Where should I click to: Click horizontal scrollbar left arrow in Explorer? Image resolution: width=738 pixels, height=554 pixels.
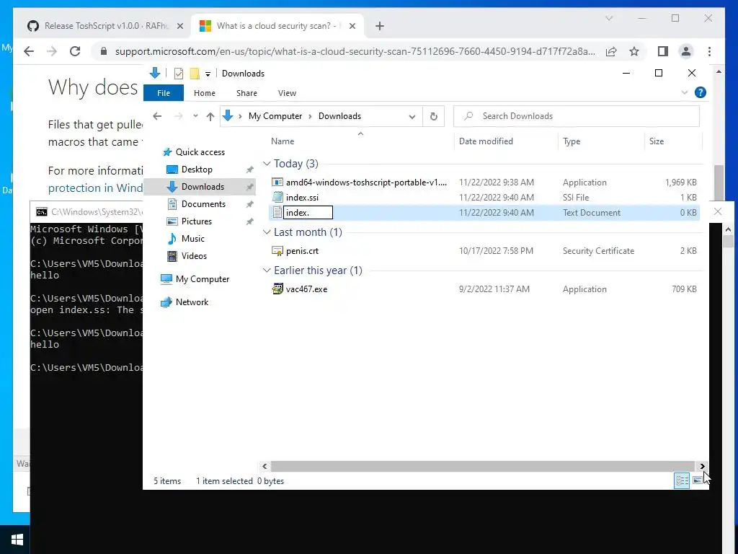point(264,467)
